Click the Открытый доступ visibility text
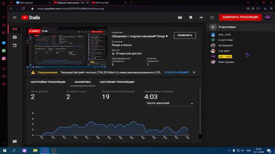The height and width of the screenshot is (154, 275). [x=128, y=53]
